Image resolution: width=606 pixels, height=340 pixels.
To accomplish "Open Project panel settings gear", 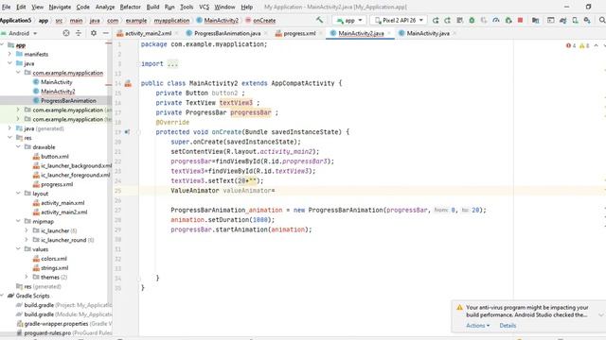I will pos(94,33).
